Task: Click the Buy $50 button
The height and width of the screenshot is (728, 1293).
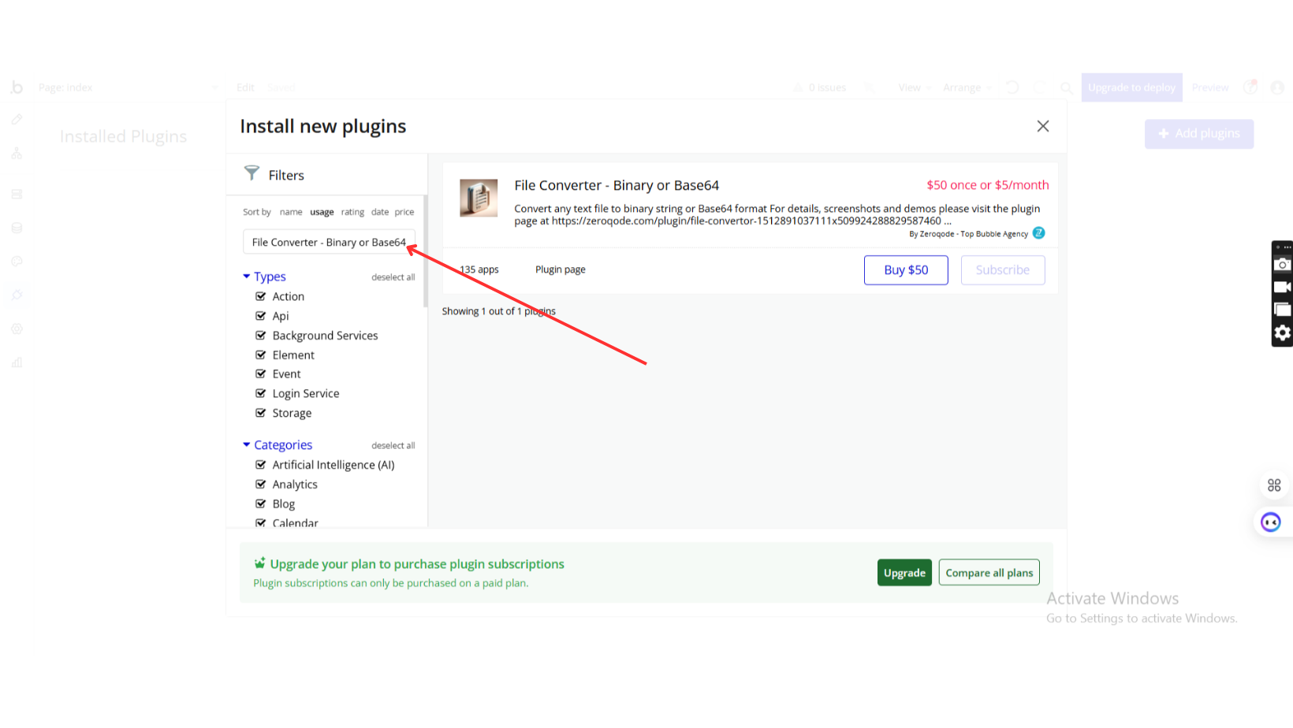Action: 906,270
